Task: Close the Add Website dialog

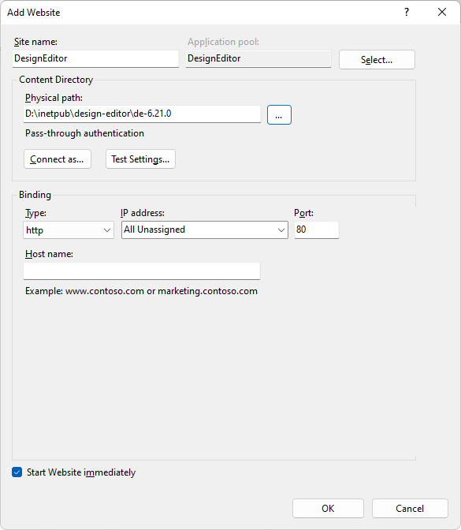Action: [442, 13]
